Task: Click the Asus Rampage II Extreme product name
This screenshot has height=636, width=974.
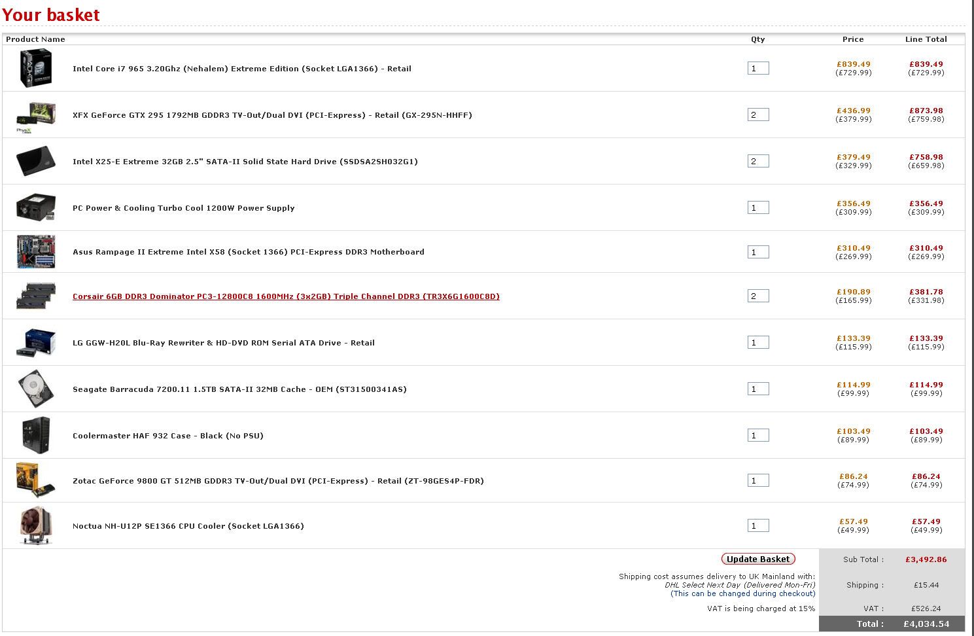Action: coord(249,252)
